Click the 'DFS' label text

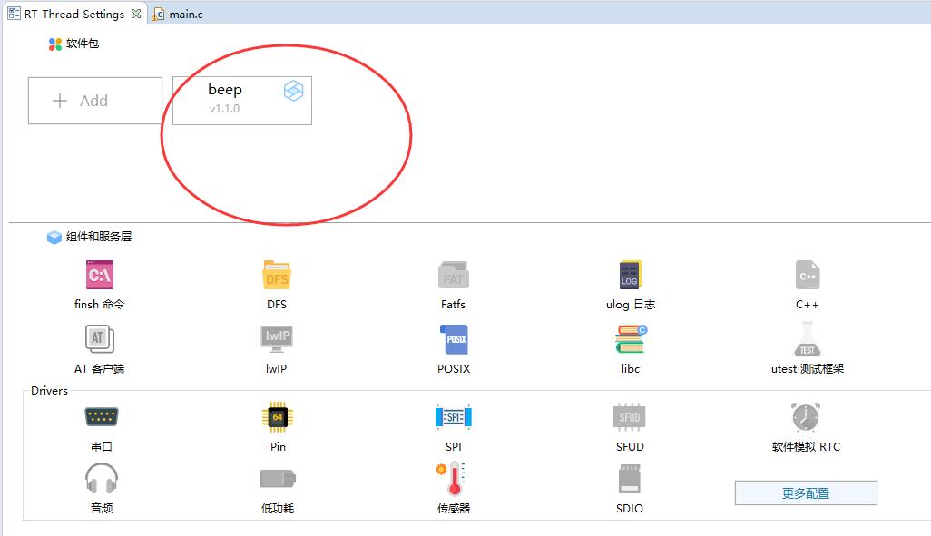(x=277, y=305)
